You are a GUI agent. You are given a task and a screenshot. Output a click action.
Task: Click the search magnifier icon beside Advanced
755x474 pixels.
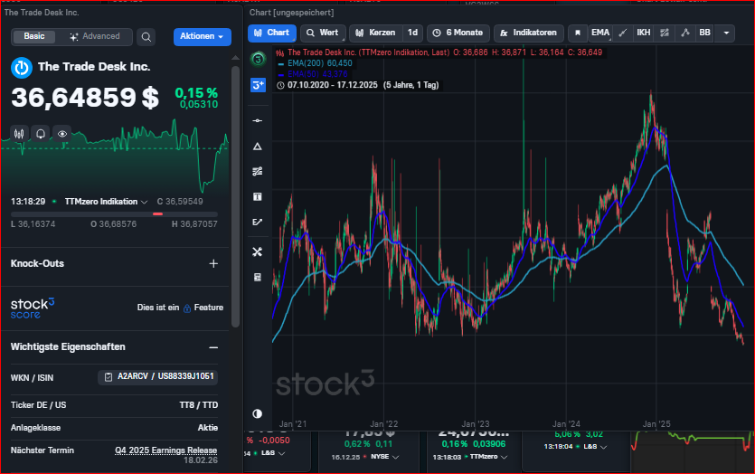click(146, 37)
